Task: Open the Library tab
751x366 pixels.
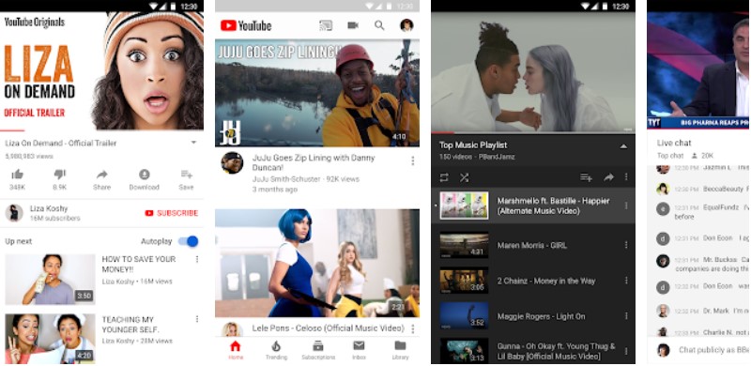Action: click(x=401, y=350)
